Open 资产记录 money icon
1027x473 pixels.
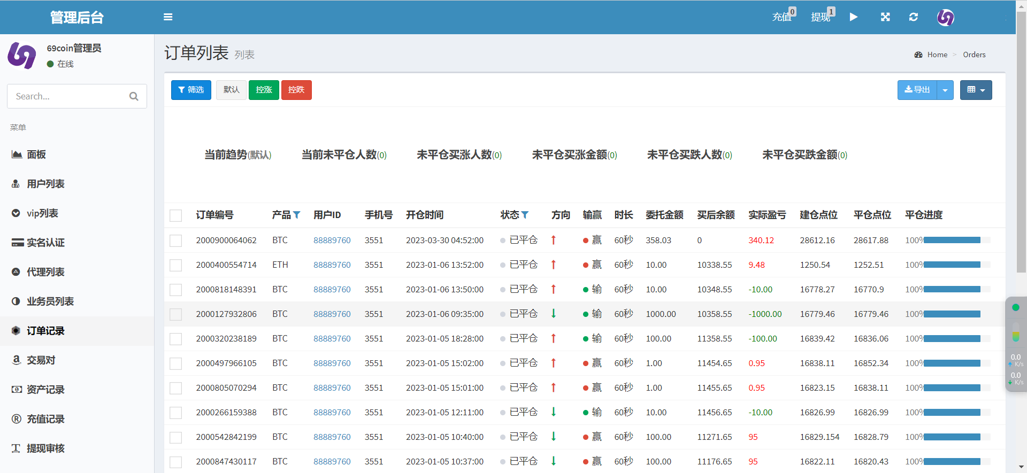(17, 390)
